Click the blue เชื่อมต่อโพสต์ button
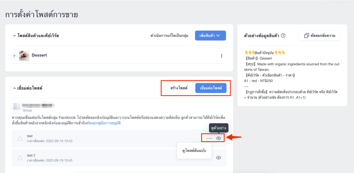 coord(211,88)
